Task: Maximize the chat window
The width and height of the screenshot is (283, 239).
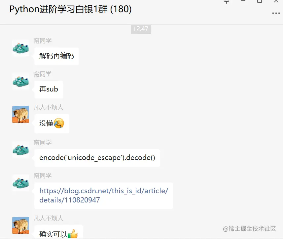Action: tap(260, 1)
